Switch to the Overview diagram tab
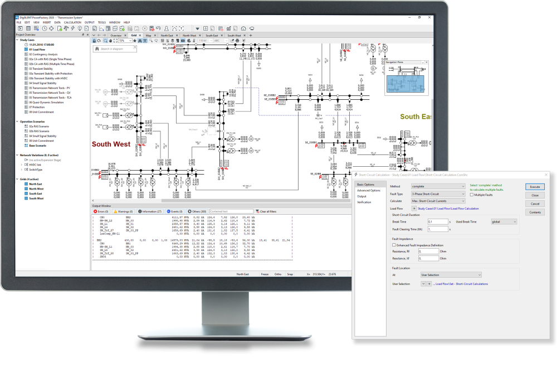 pos(116,36)
